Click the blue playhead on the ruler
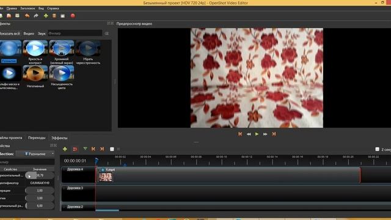The height and width of the screenshot is (220, 391). (97, 161)
